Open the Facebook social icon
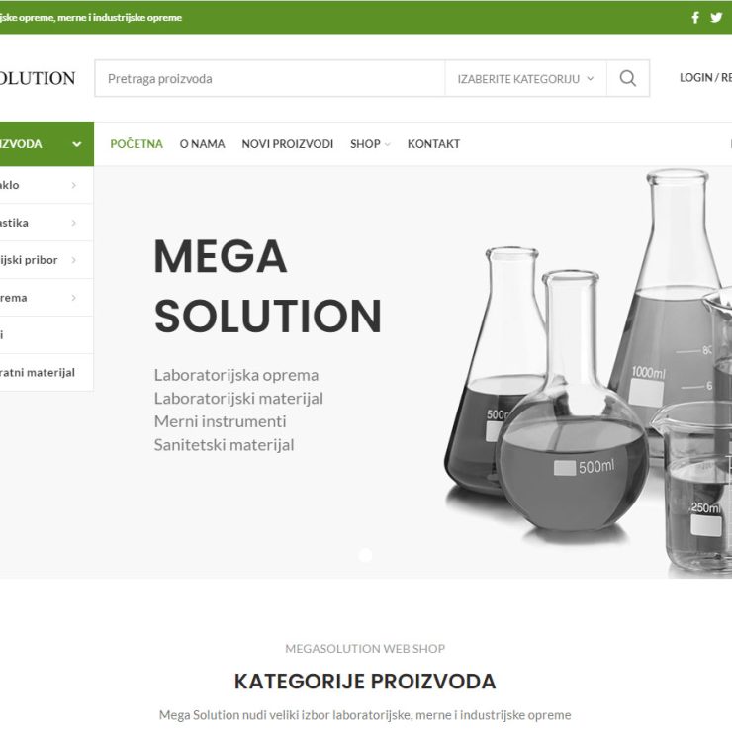The image size is (732, 732). click(695, 17)
